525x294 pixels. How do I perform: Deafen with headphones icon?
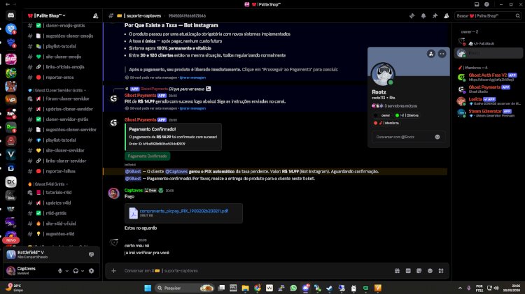pos(76,271)
